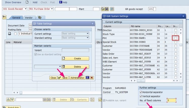
Task: Click the Contents button in bottom toolbar
Action: pos(80,100)
